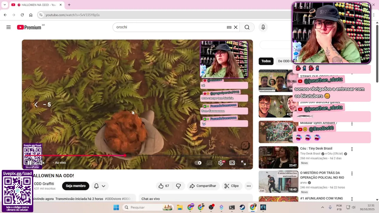Image resolution: width=379 pixels, height=213 pixels.
Task: Go to YouTube Premium home logo
Action: [29, 27]
